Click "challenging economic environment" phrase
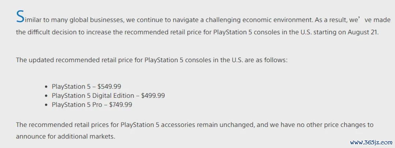 point(250,19)
